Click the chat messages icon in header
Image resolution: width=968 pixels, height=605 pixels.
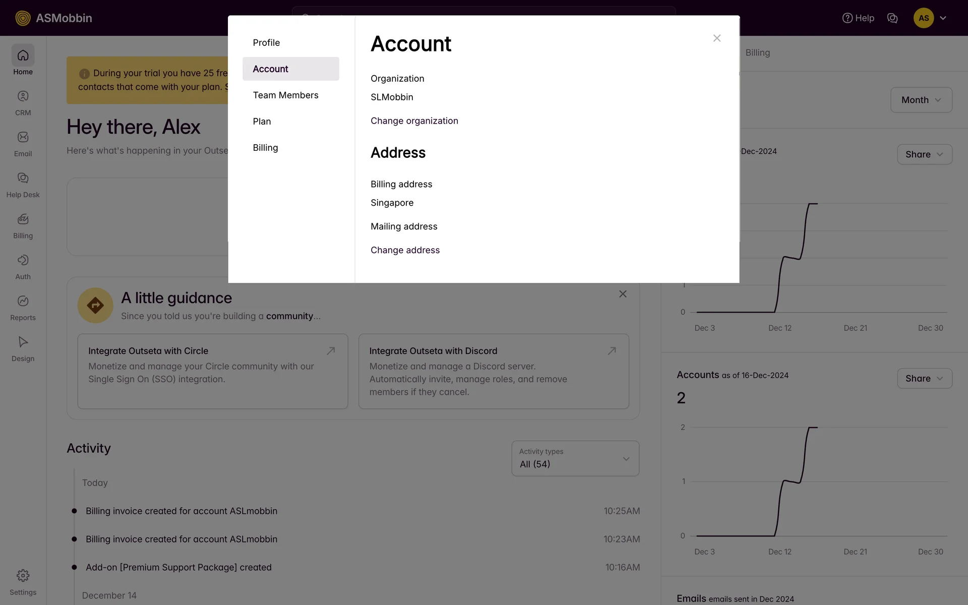(892, 18)
